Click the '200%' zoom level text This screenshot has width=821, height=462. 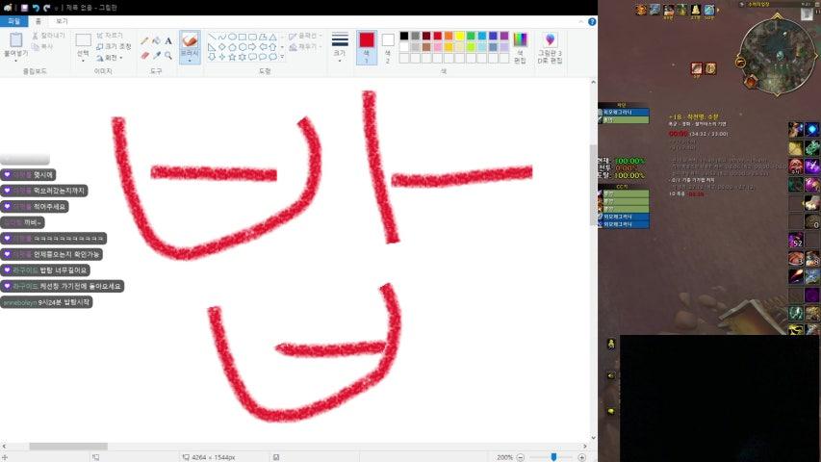point(504,457)
